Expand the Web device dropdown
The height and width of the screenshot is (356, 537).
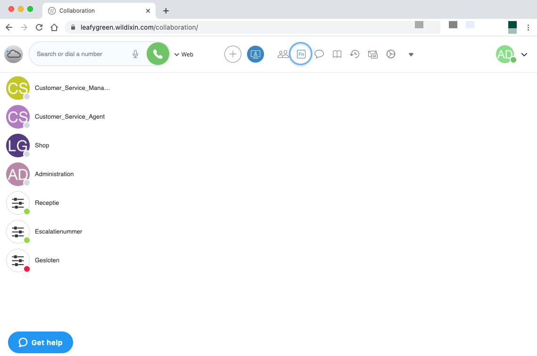coord(184,55)
